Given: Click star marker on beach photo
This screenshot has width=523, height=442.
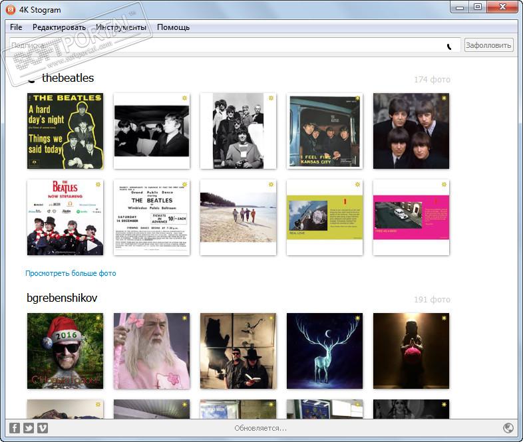Looking at the screenshot, I should tap(271, 184).
